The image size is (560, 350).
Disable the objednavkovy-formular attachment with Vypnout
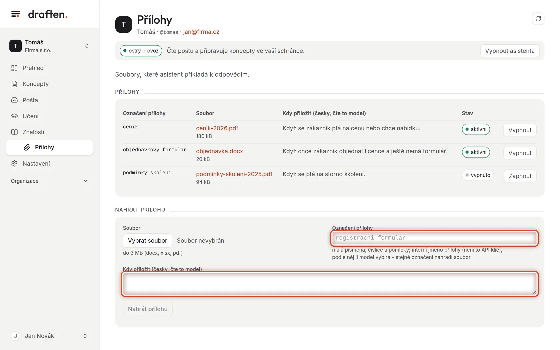pos(520,153)
